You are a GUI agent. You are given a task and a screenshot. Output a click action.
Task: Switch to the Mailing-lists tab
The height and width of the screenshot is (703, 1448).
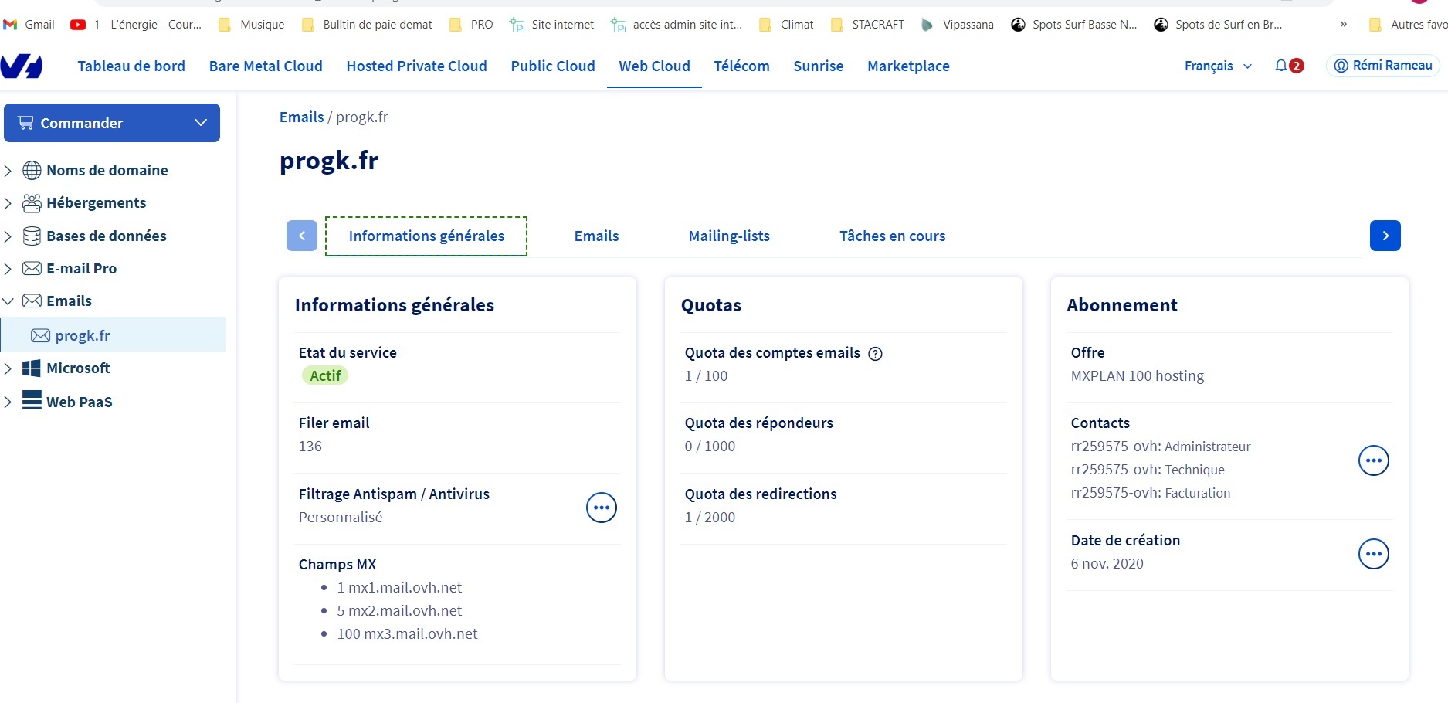(728, 236)
